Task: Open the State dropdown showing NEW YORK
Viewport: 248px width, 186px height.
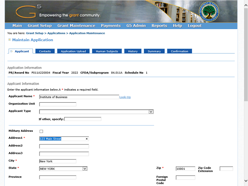Action: point(85,169)
